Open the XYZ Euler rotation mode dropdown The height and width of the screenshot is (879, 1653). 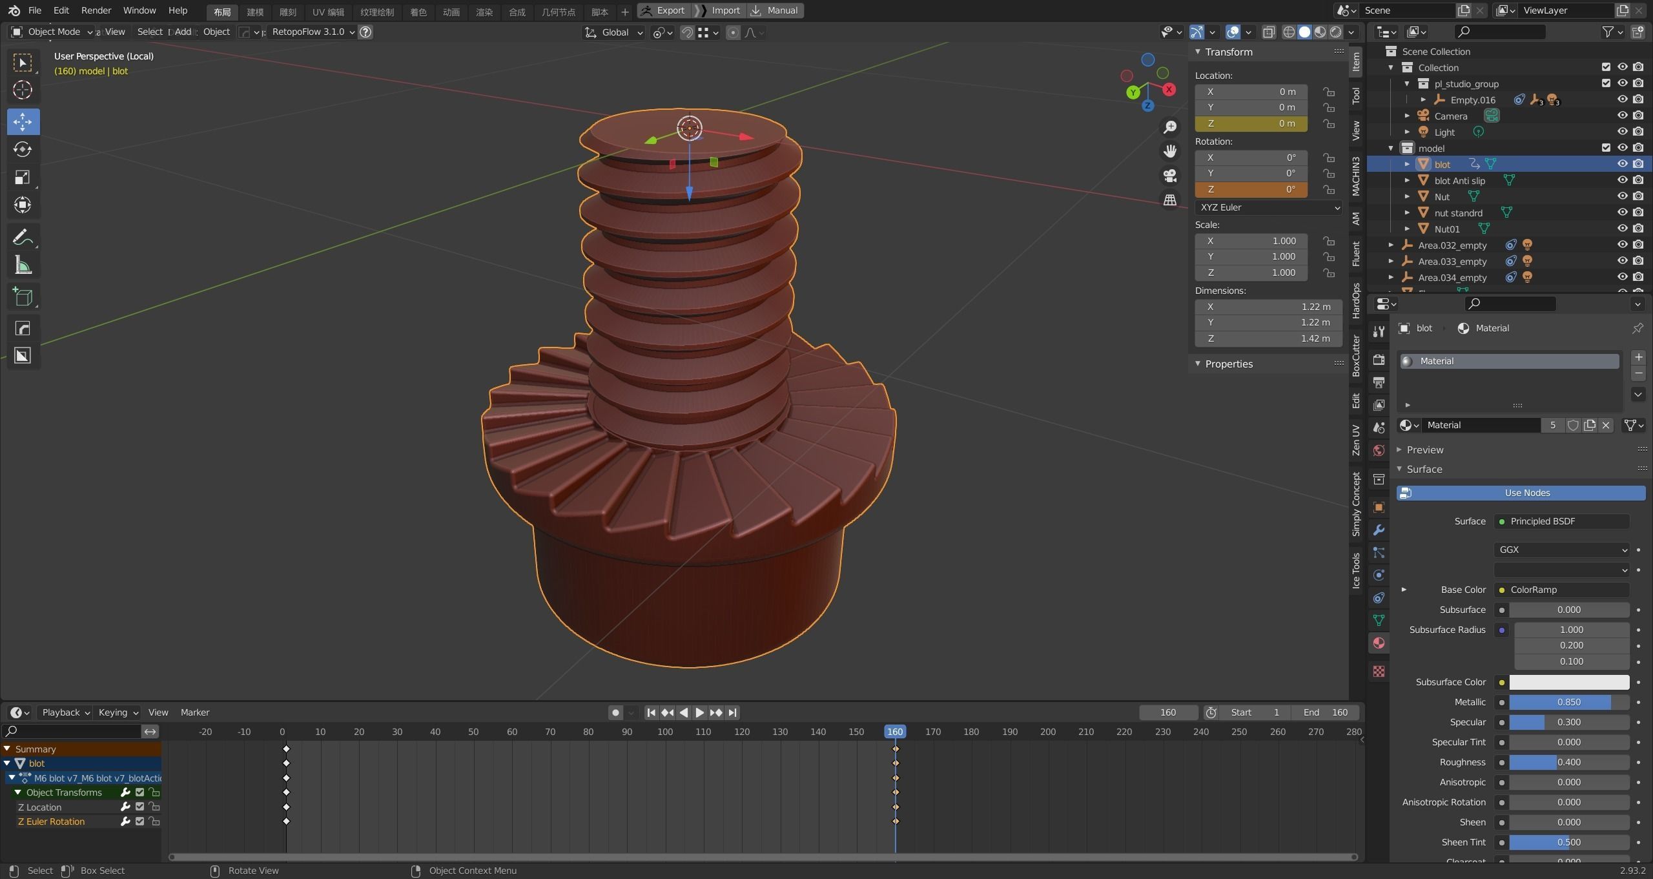[1268, 207]
